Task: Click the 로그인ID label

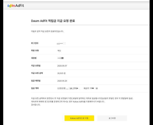Action: coord(35,43)
